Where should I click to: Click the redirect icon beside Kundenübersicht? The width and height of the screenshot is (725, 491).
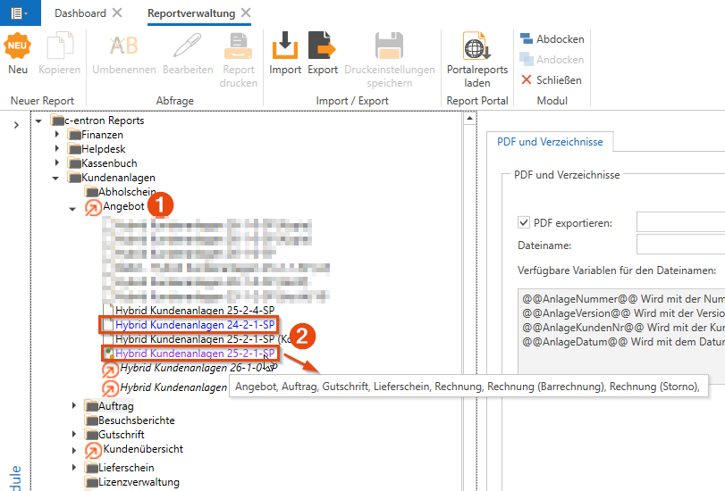(93, 451)
